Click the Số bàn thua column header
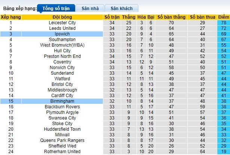The width and height of the screenshot is (230, 155). point(202,17)
